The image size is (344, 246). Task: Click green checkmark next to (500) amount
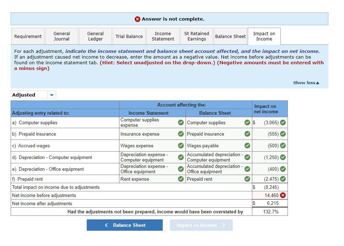click(x=283, y=146)
